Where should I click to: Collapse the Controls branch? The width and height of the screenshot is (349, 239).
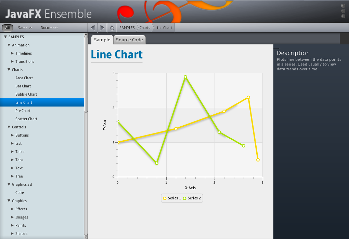(x=9, y=127)
